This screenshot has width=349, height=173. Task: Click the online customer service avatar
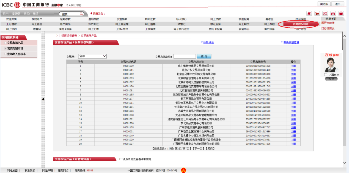click(332, 65)
